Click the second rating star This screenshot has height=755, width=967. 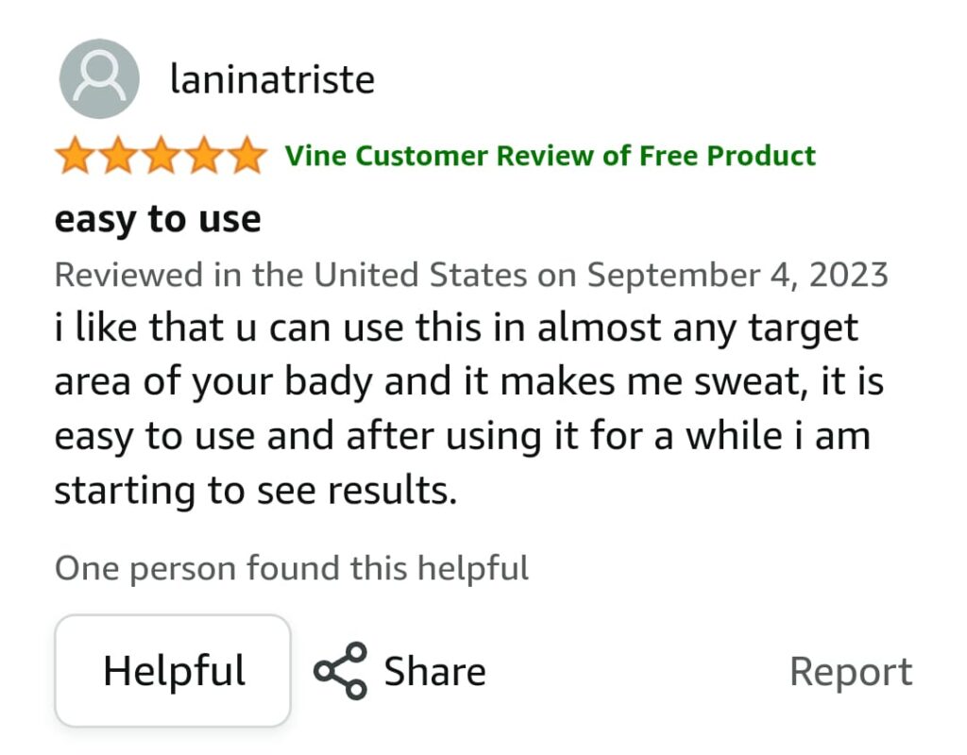pos(117,156)
